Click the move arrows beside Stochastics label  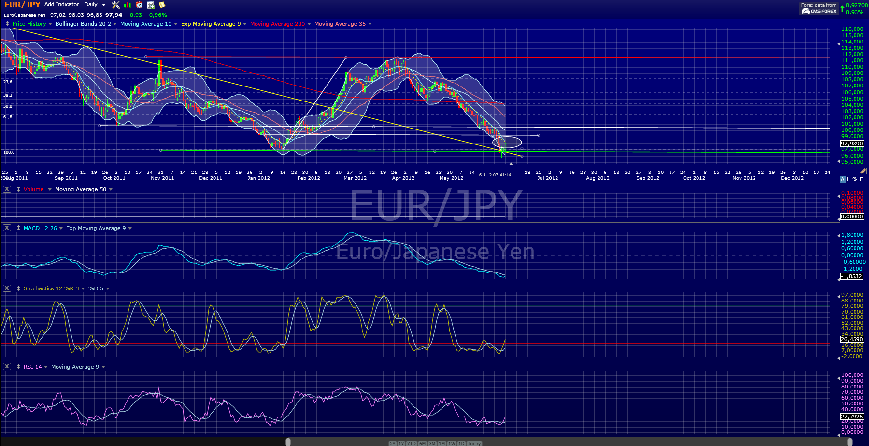coord(18,288)
